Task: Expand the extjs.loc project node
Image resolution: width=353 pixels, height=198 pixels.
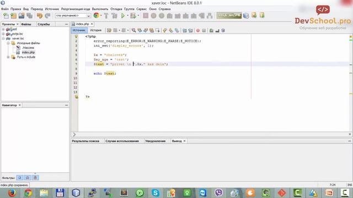Action: pyautogui.click(x=3, y=34)
